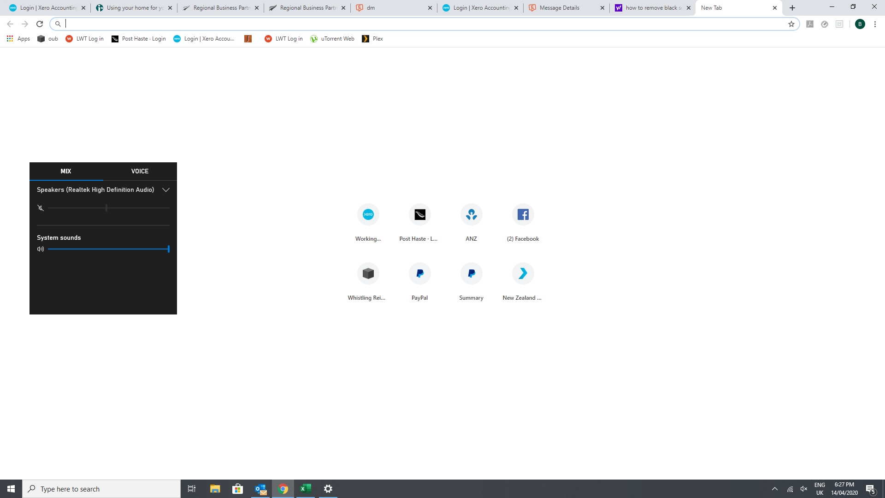This screenshot has width=885, height=498.
Task: Open the profile avatar B menu
Action: (860, 24)
